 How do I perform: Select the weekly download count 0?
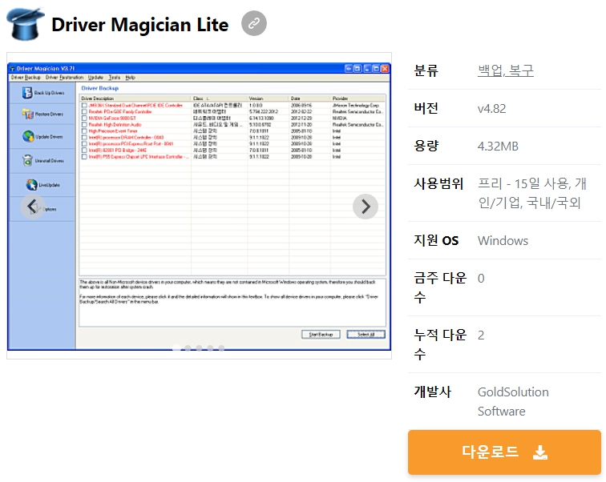(x=481, y=279)
